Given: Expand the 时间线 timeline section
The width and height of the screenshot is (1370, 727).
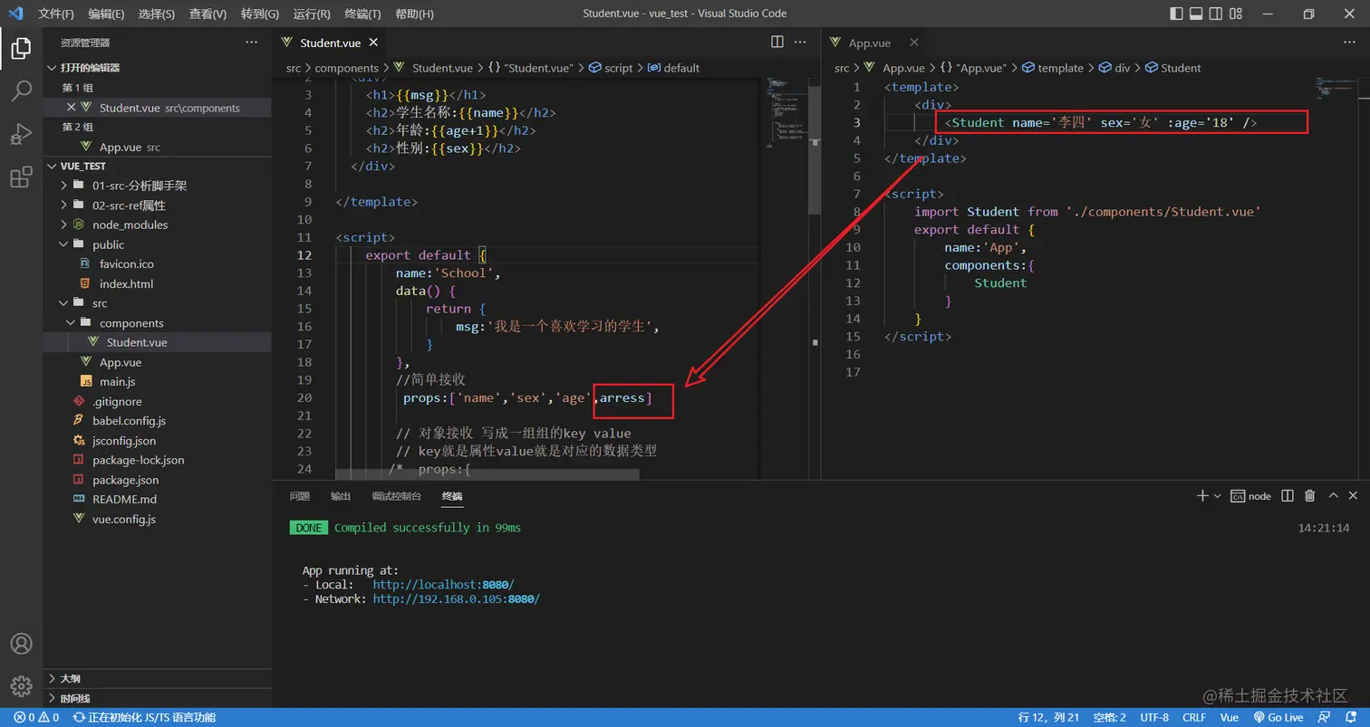Looking at the screenshot, I should click(51, 698).
